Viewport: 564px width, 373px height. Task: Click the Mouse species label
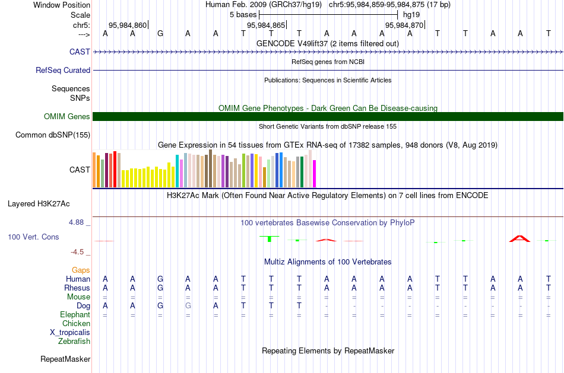pyautogui.click(x=78, y=297)
